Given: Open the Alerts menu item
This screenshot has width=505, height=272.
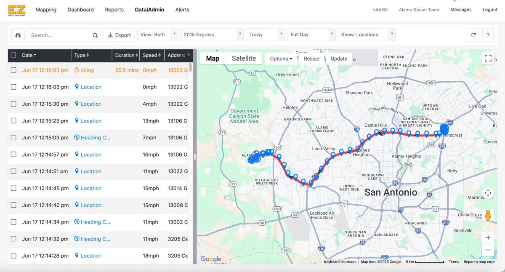Looking at the screenshot, I should click(x=182, y=9).
